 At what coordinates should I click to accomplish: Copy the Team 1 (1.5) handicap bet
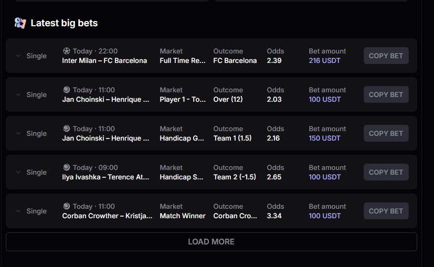[386, 133]
